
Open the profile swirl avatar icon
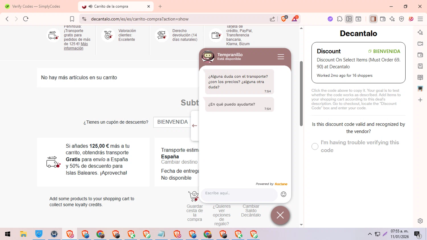coord(411,19)
